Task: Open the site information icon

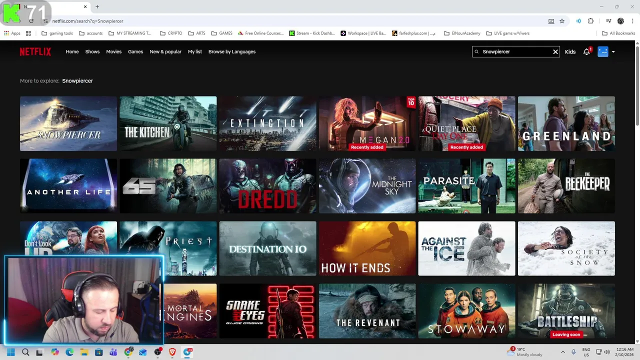Action: [x=45, y=21]
